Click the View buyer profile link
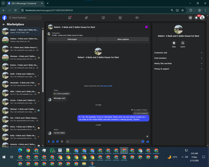The height and width of the screenshot is (167, 209). click(106, 86)
